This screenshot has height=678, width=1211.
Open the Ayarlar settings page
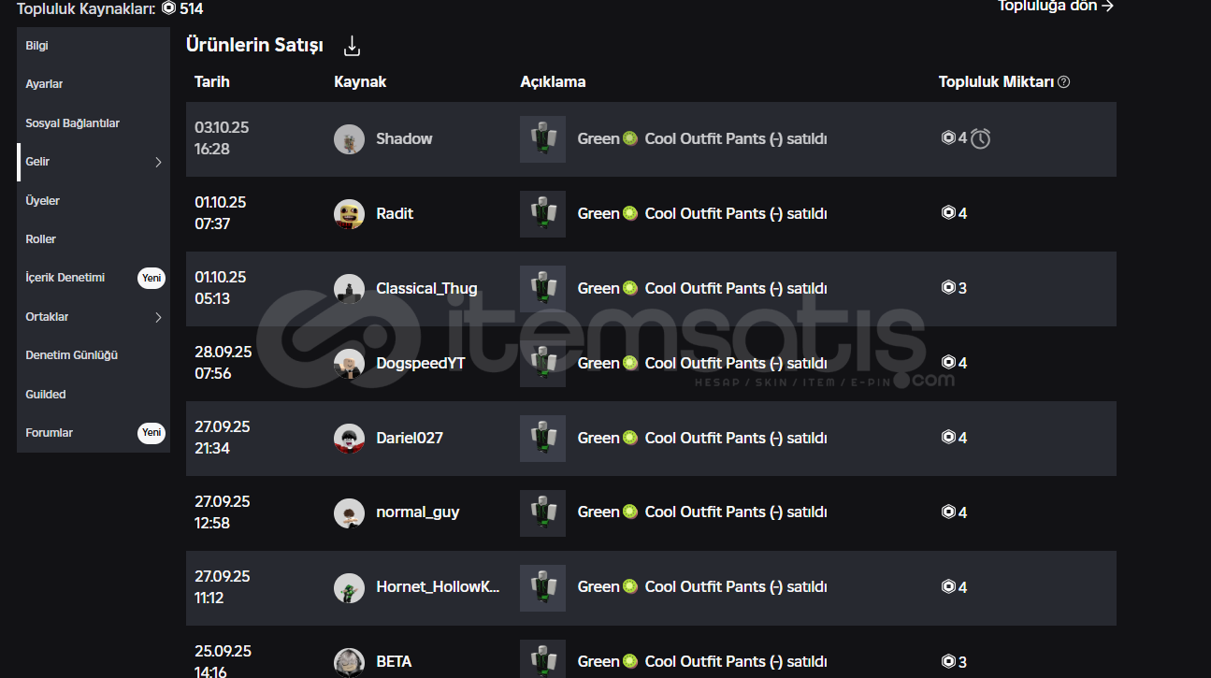[45, 84]
